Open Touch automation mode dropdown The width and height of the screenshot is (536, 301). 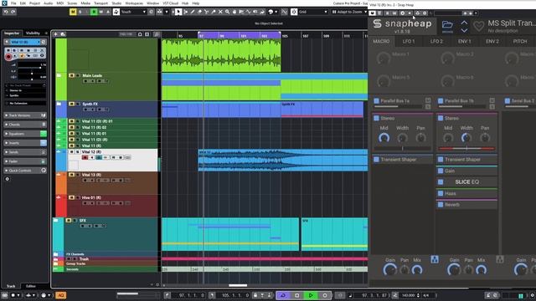click(133, 12)
